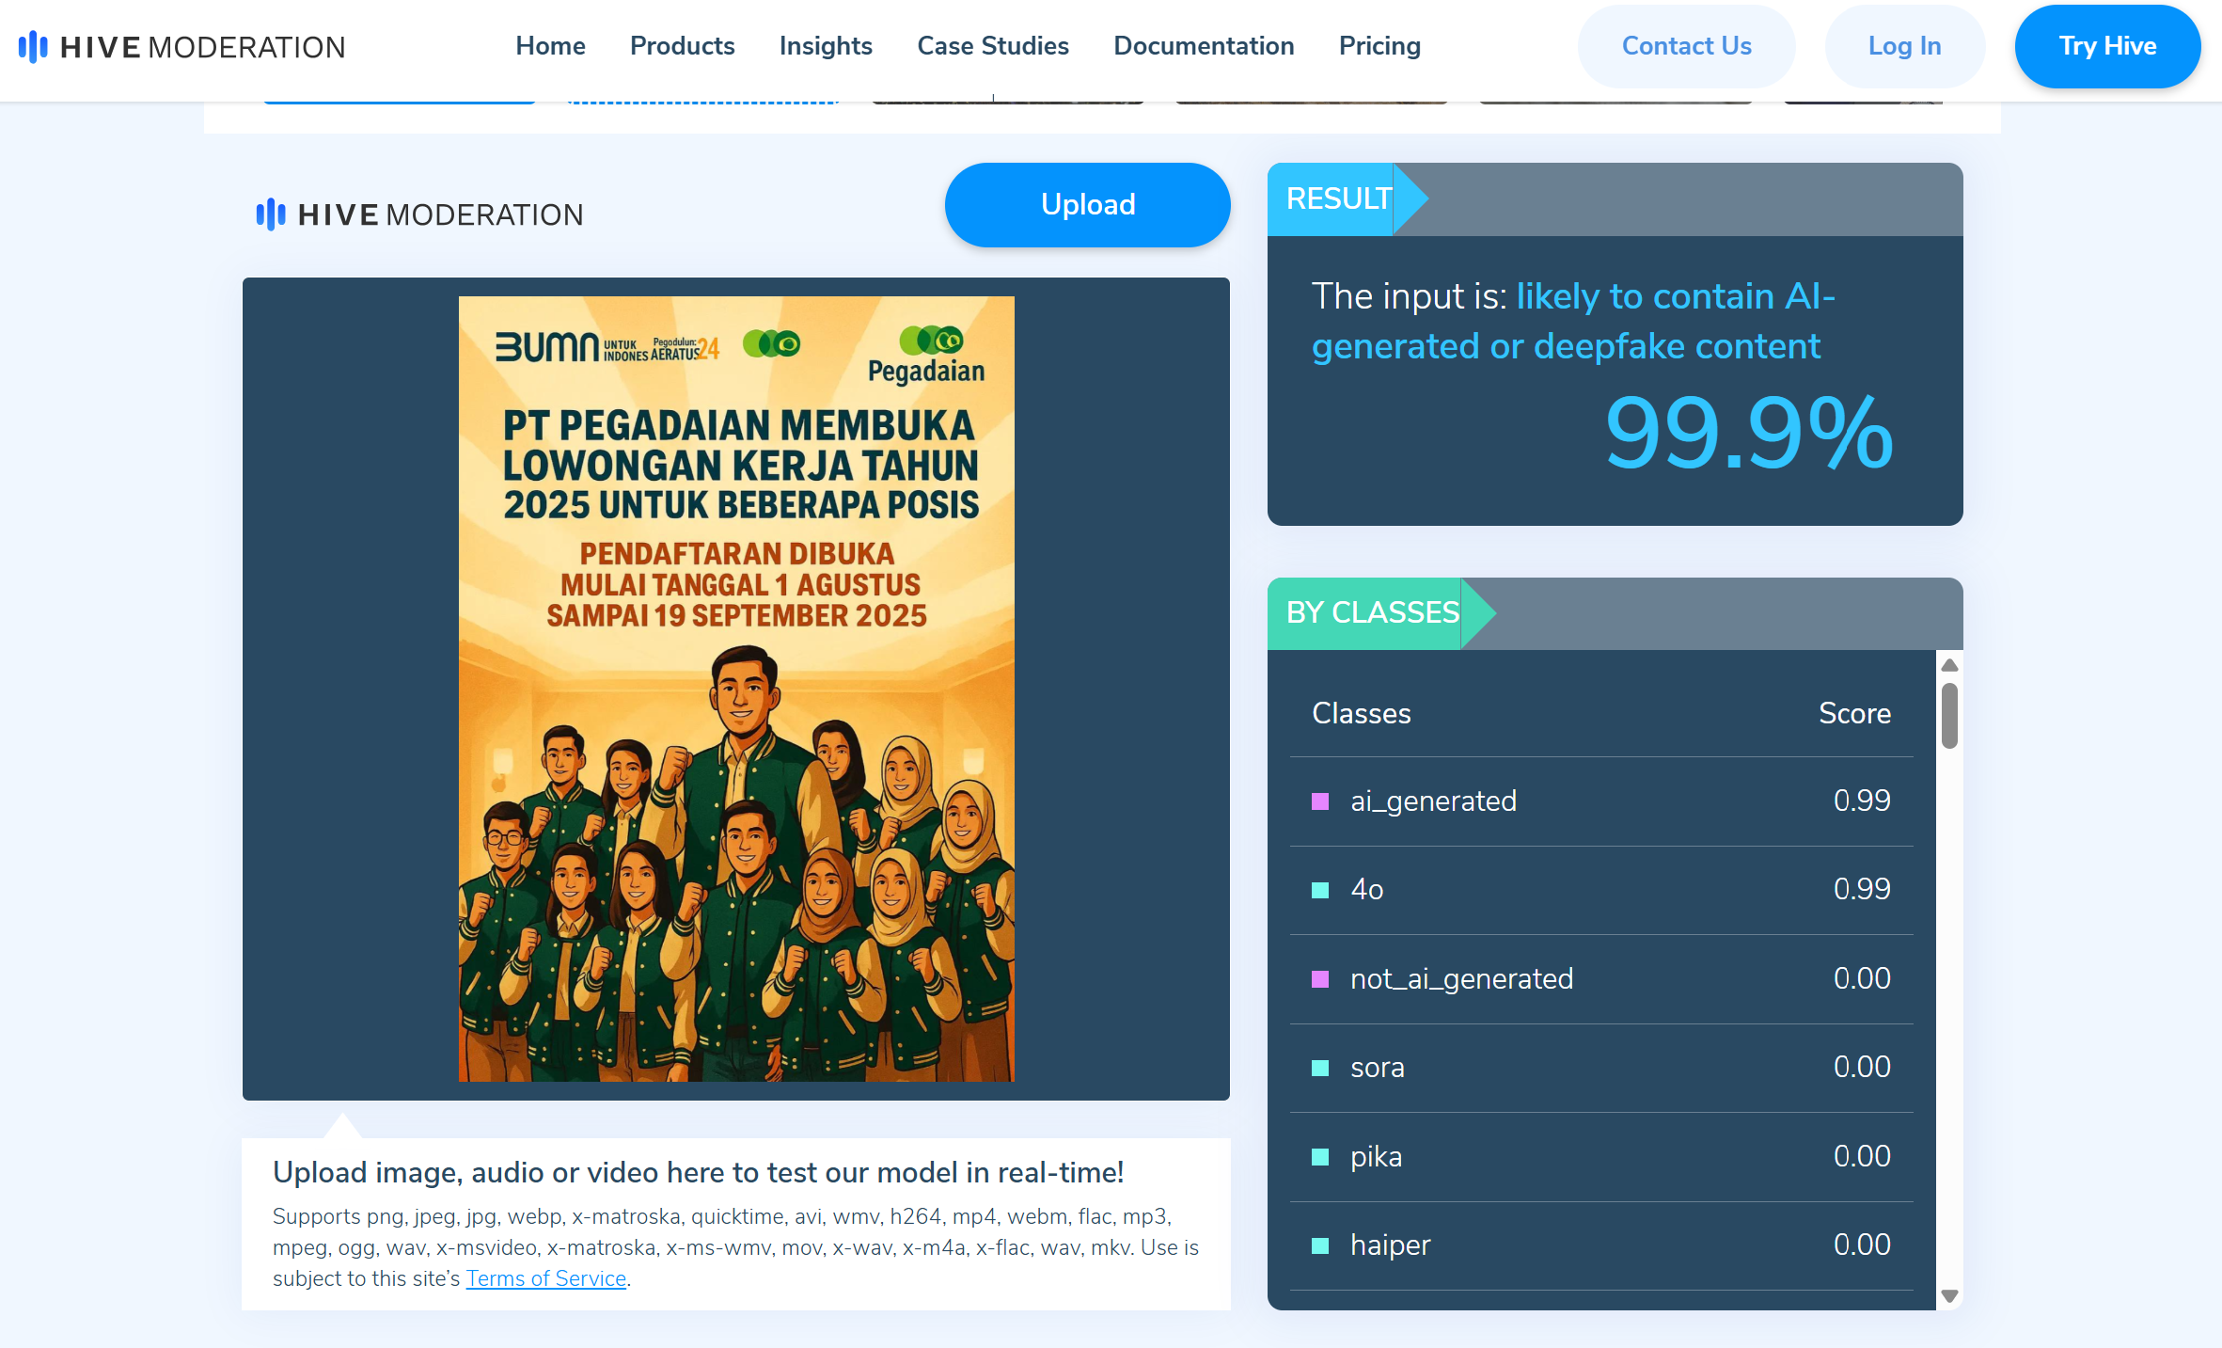Click the 0.00 score for haiper
The height and width of the screenshot is (1348, 2222).
tap(1862, 1245)
